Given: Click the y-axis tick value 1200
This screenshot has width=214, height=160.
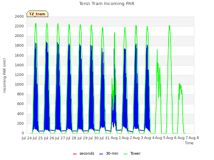Looking at the screenshot, I should tap(19, 75).
